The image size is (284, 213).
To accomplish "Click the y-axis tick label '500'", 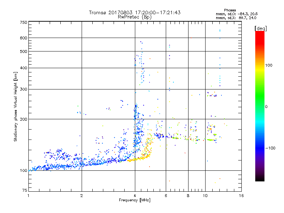I will click(24, 51).
